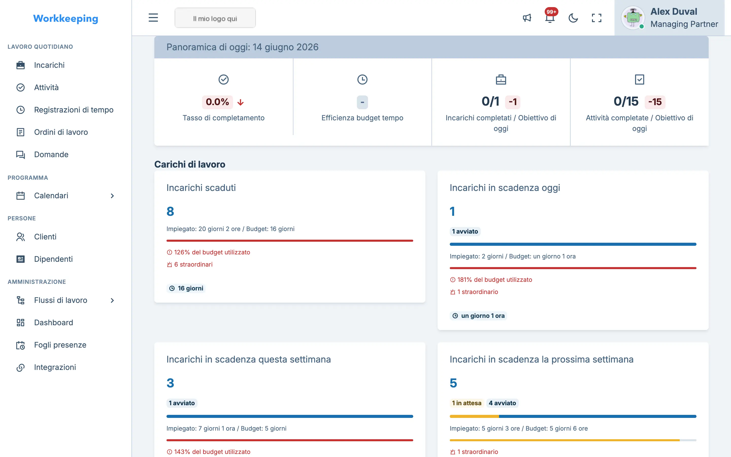This screenshot has height=457, width=731.
Task: Click Efficienza budget tempo clock icon
Action: [362, 79]
